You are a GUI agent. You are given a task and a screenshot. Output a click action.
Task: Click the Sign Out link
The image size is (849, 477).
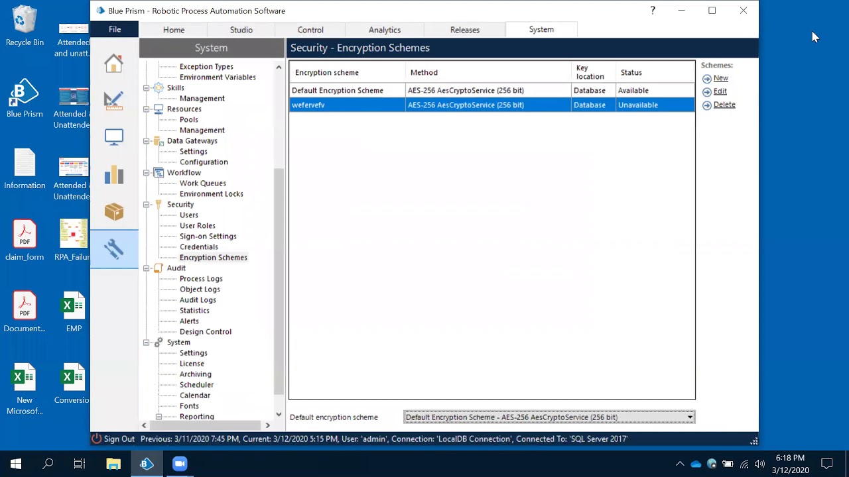(119, 439)
